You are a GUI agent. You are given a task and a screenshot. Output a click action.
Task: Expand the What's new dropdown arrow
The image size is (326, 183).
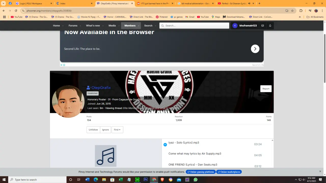[x=103, y=26]
